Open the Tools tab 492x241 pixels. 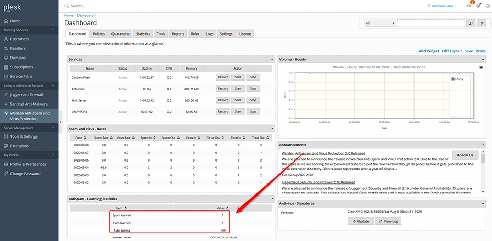tap(161, 34)
